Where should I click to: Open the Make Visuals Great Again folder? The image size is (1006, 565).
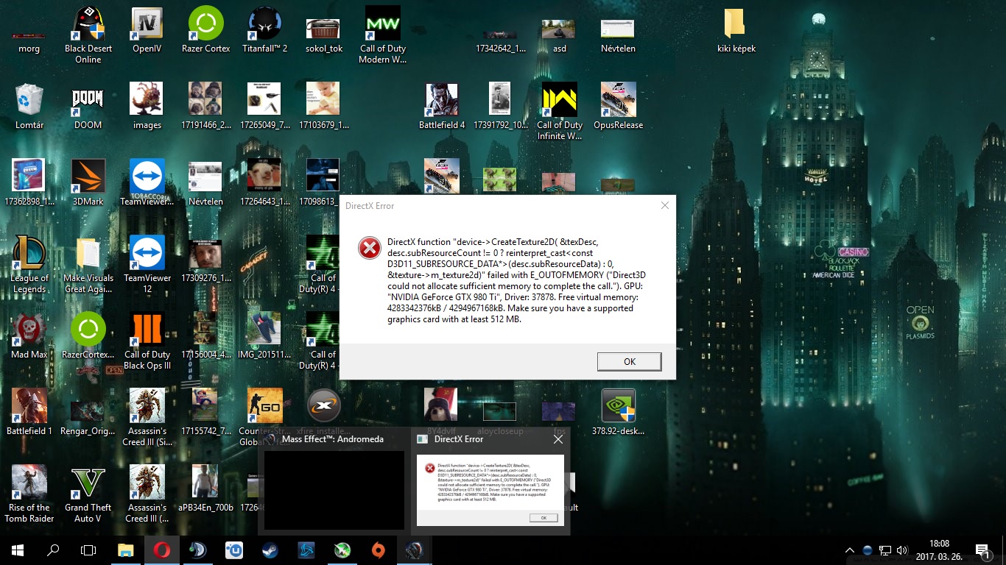click(88, 265)
